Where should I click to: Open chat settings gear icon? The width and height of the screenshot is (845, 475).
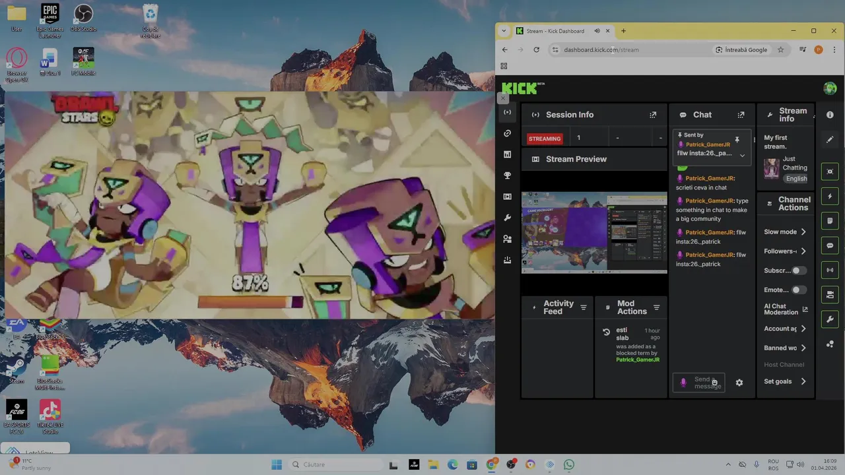[739, 383]
